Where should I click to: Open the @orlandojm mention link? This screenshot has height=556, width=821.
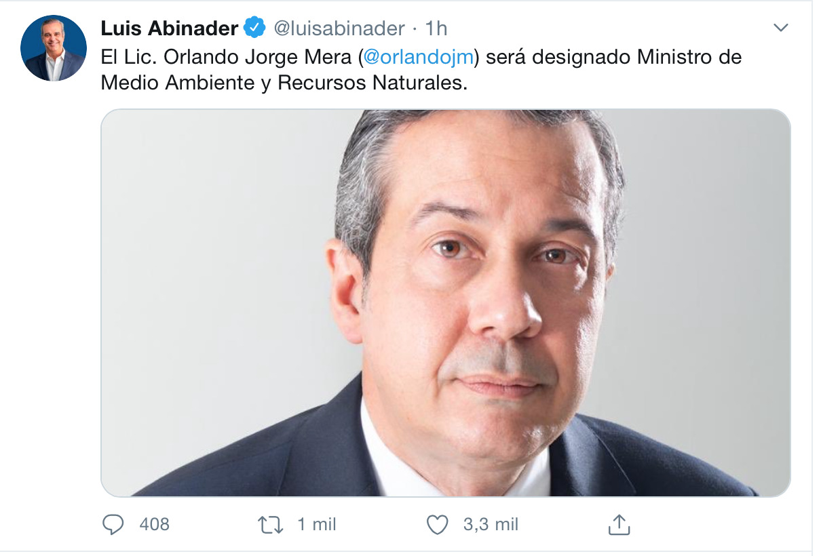click(x=418, y=57)
